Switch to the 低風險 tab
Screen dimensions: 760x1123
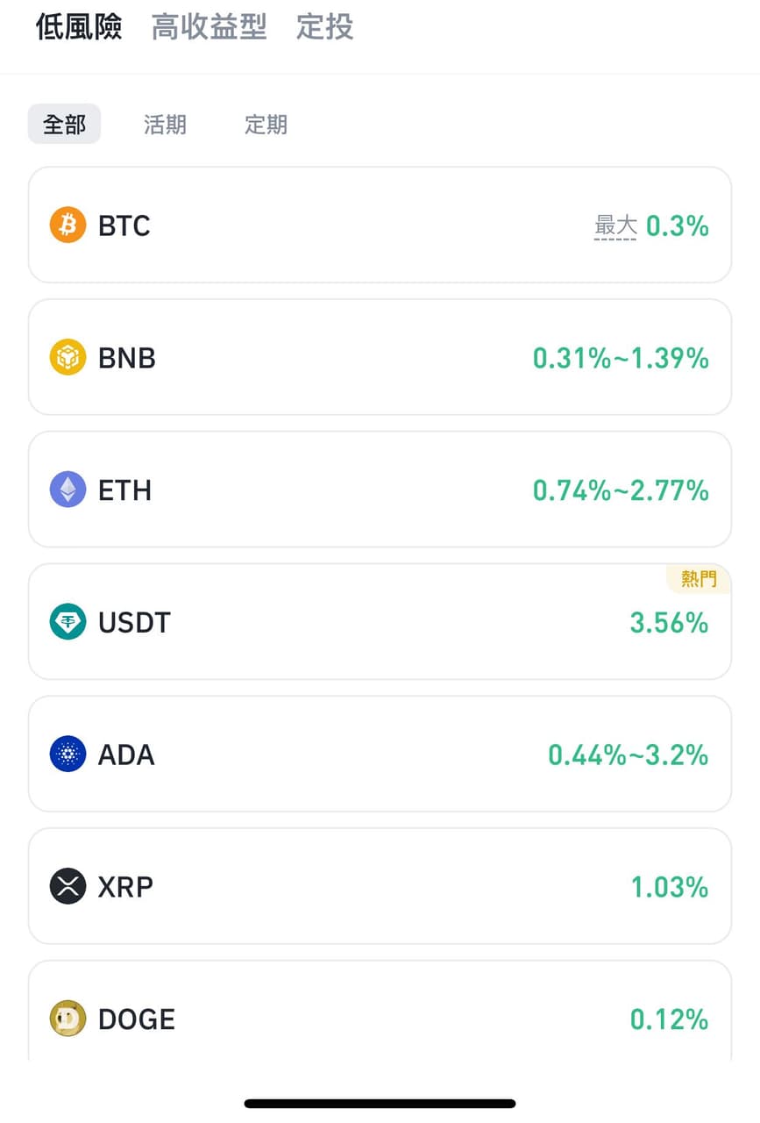79,27
